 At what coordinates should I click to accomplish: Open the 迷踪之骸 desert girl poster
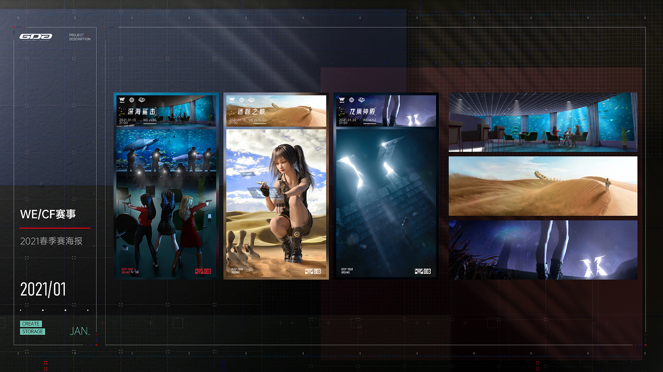[x=276, y=186]
